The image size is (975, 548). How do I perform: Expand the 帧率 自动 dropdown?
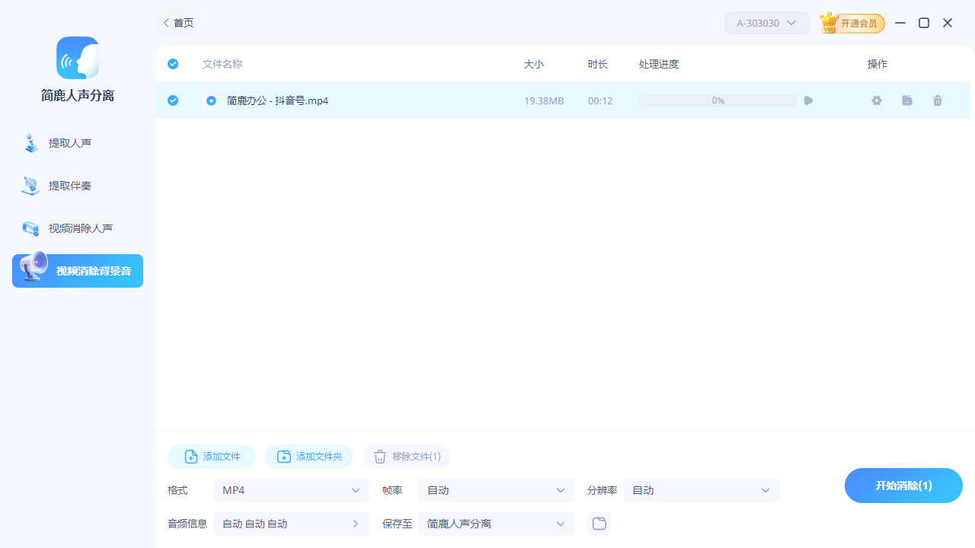click(x=496, y=490)
